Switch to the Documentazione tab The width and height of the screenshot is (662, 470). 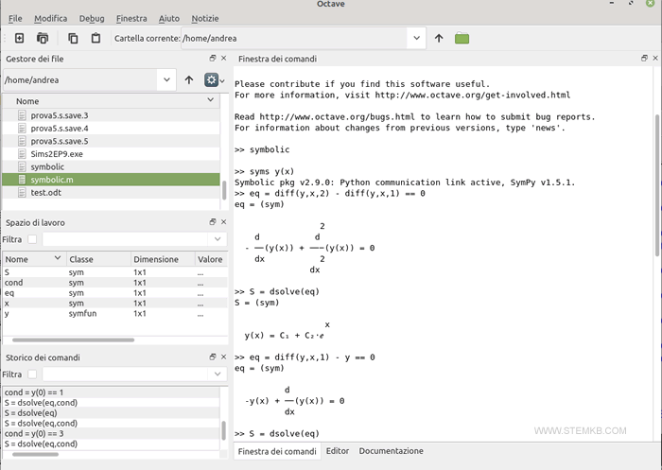click(x=391, y=451)
